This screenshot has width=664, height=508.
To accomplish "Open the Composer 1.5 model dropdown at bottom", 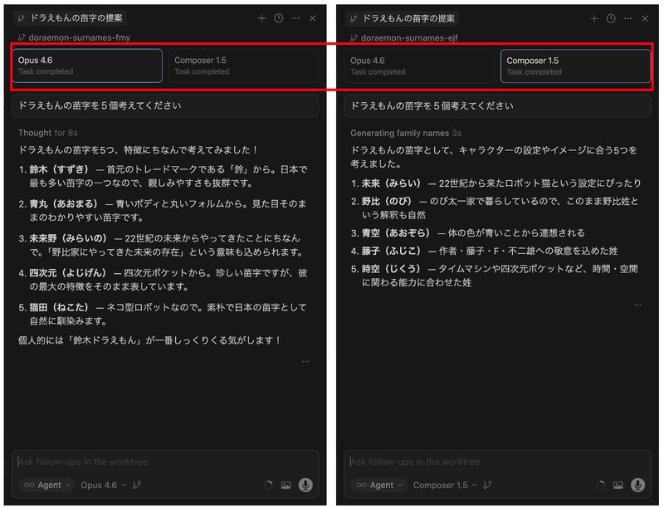I will point(444,485).
